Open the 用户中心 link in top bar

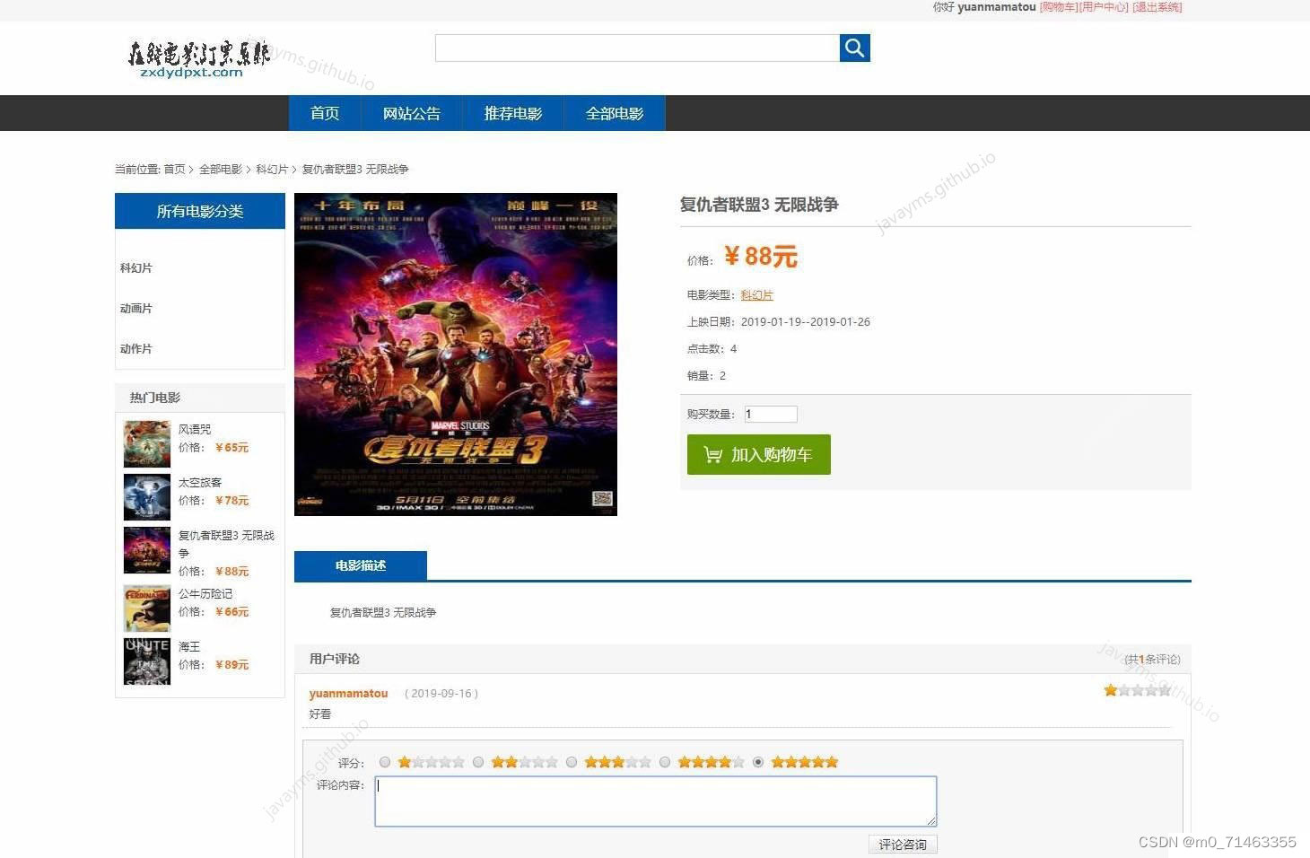click(1104, 7)
